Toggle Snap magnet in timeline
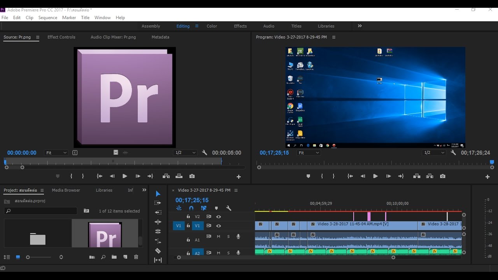The image size is (498, 280). (191, 208)
